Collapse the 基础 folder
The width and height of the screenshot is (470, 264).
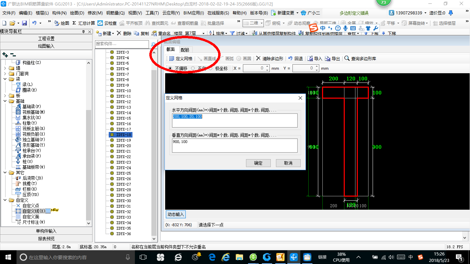tap(5, 101)
